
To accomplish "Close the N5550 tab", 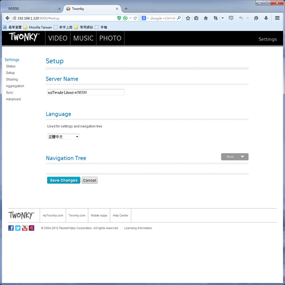I will click(59, 9).
